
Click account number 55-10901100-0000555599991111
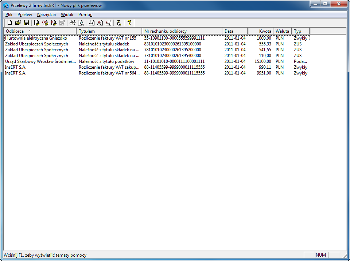pyautogui.click(x=174, y=38)
